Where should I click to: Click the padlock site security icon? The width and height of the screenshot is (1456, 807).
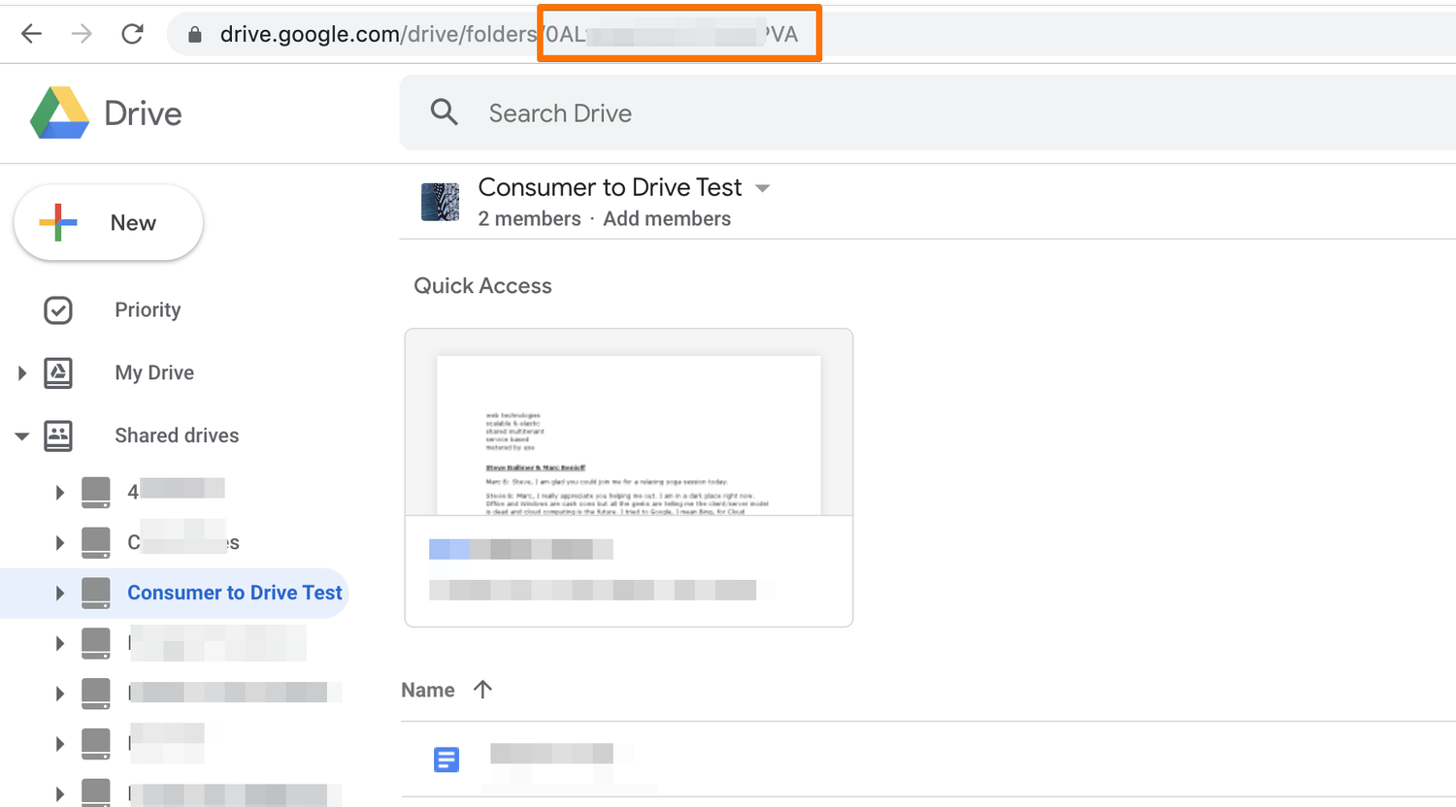[x=195, y=35]
